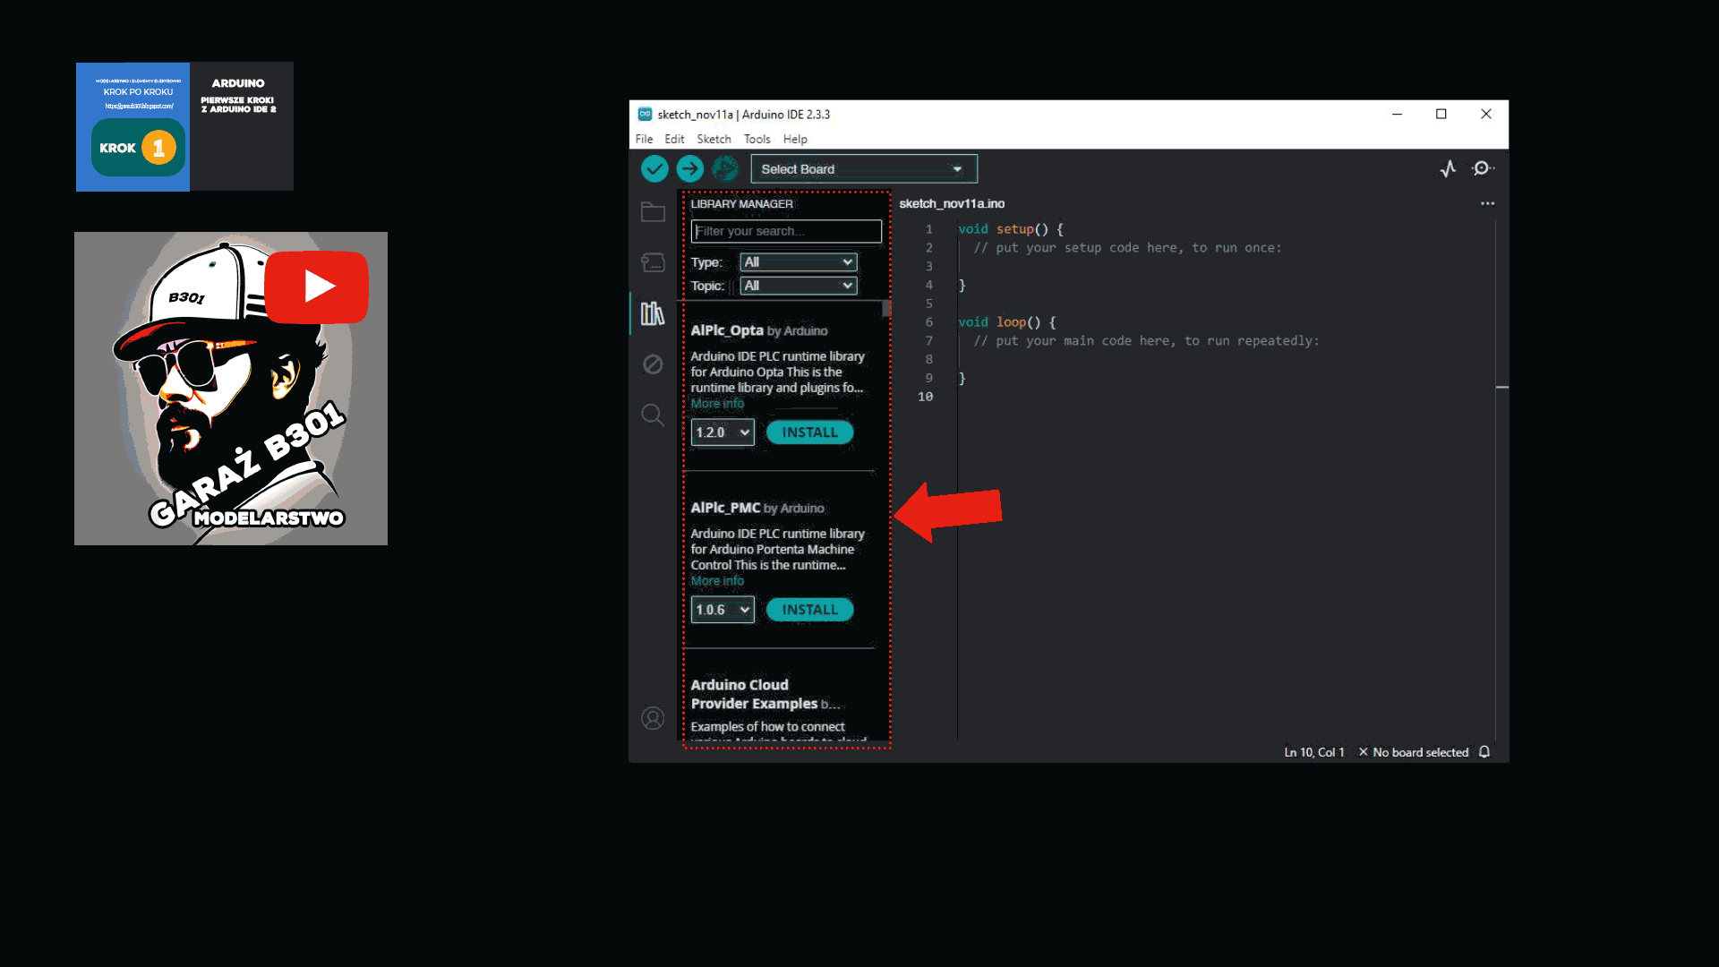Expand the Topic filter dropdown
Viewport: 1719px width, 967px height.
799,286
